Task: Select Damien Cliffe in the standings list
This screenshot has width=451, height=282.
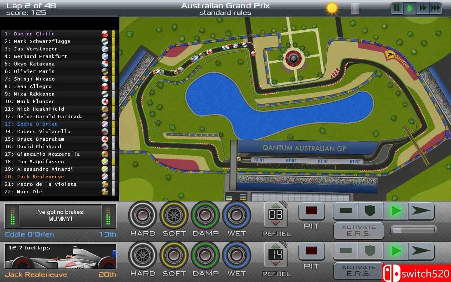Action: click(34, 34)
